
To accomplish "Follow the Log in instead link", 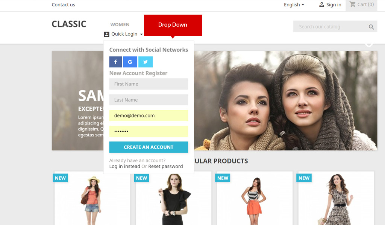I will click(x=124, y=166).
